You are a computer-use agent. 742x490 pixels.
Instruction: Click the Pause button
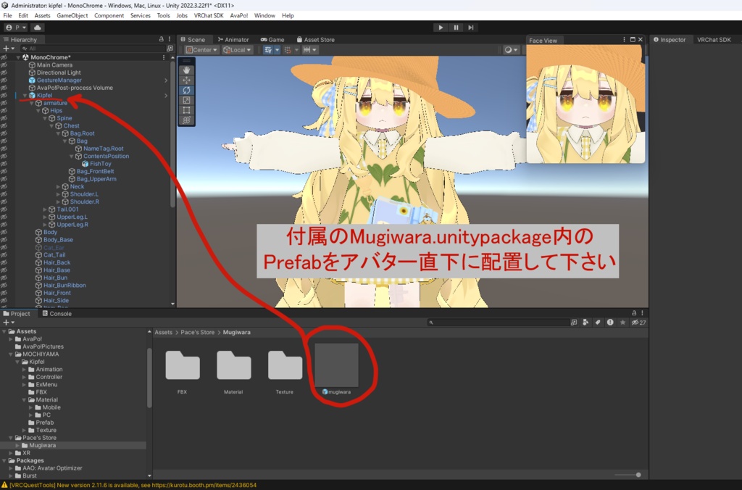coord(456,28)
